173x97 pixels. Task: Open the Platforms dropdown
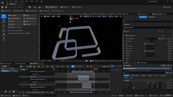pos(65,7)
